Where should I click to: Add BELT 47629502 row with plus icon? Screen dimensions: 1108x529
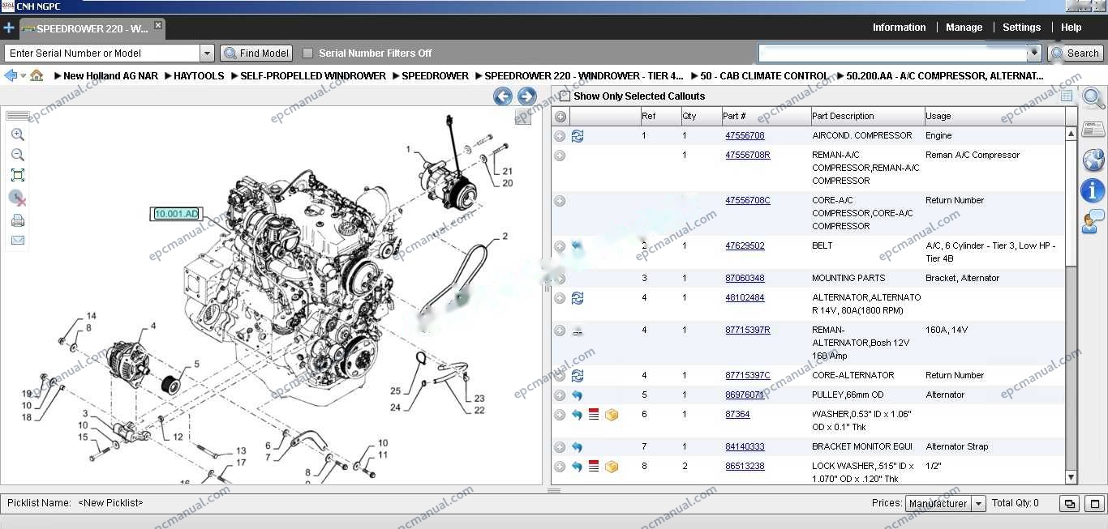(560, 246)
